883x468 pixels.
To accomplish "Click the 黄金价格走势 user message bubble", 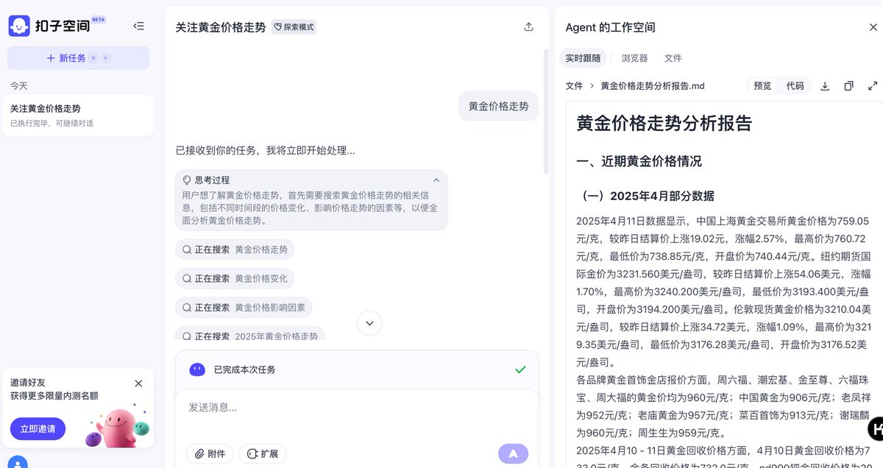I will point(498,106).
